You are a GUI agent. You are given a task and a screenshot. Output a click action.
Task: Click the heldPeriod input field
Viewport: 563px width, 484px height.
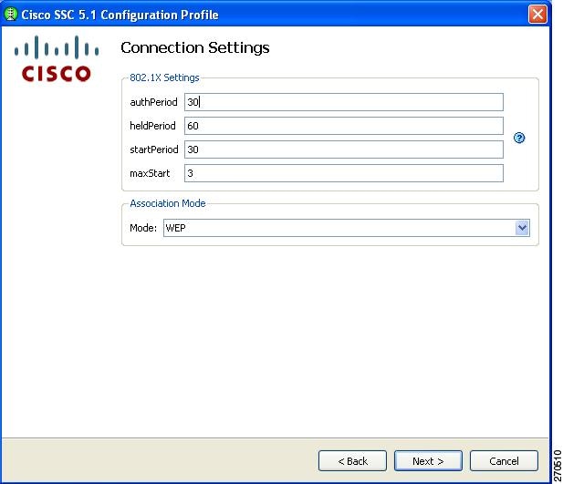coord(344,126)
